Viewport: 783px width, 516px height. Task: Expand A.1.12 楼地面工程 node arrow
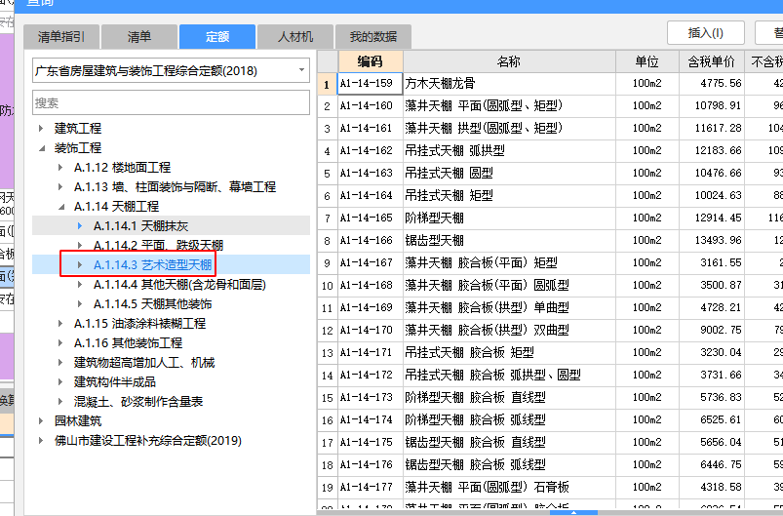pyautogui.click(x=60, y=168)
